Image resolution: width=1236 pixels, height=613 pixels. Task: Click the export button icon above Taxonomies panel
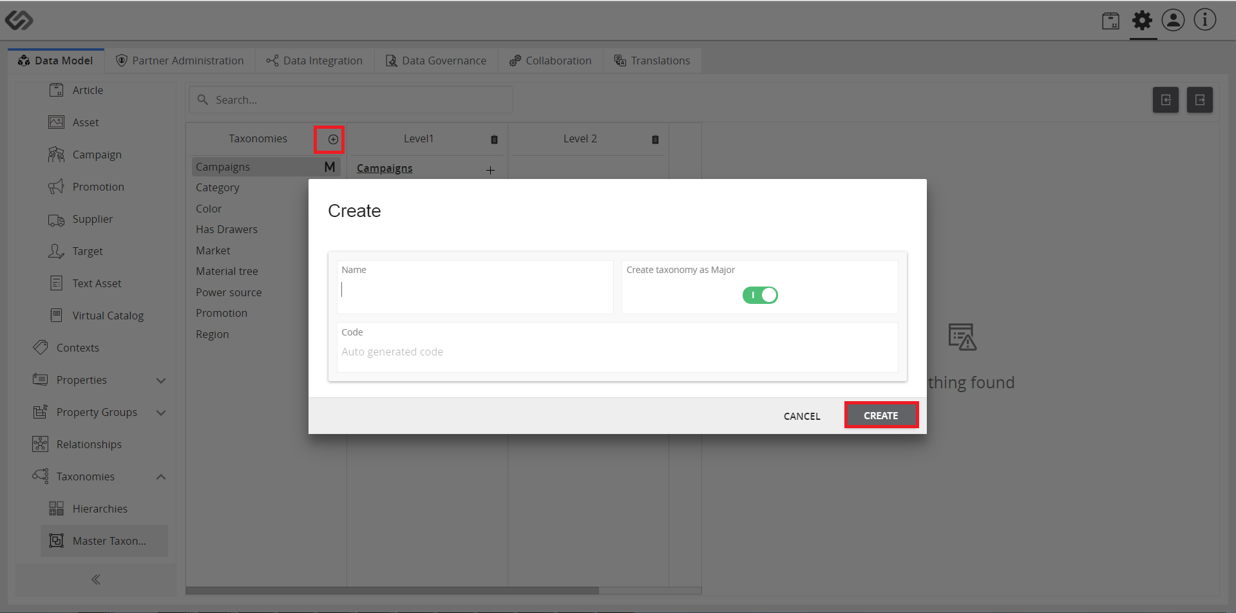tap(1199, 100)
